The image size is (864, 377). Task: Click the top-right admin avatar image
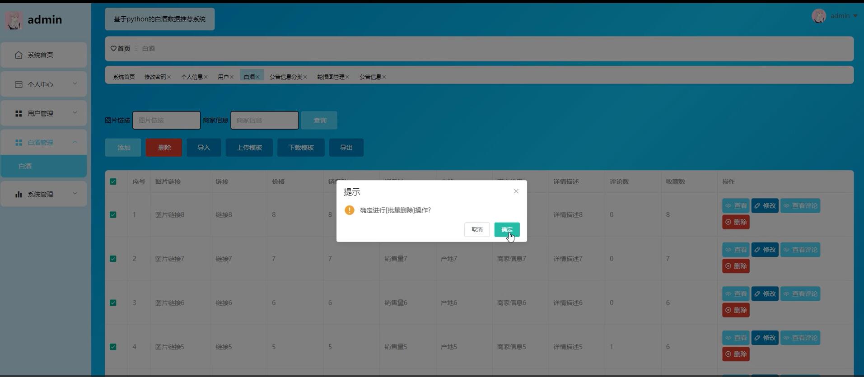(819, 16)
